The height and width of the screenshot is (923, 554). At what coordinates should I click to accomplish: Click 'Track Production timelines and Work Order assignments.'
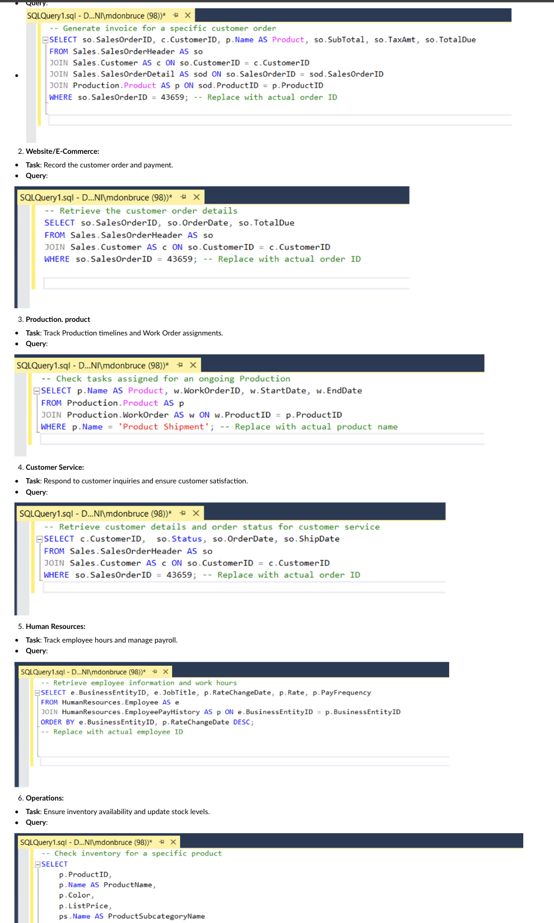[x=133, y=333]
